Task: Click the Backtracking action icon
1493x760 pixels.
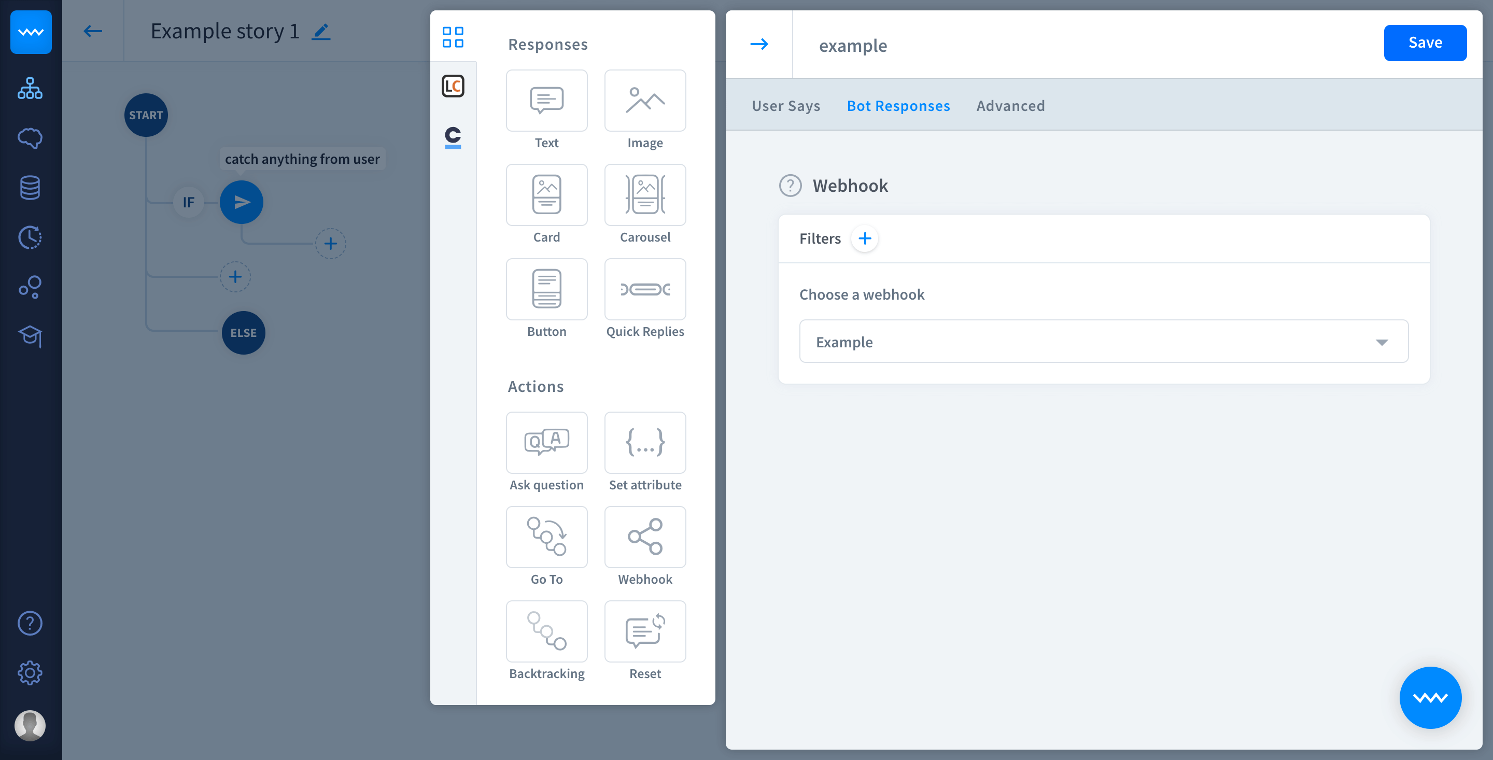Action: click(x=546, y=631)
